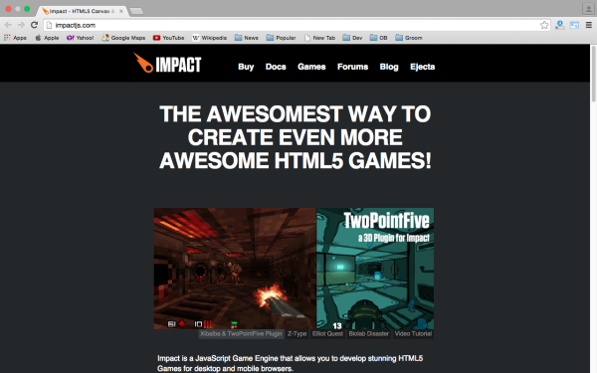Go to the Games navigation link
The image size is (597, 373).
pyautogui.click(x=311, y=67)
